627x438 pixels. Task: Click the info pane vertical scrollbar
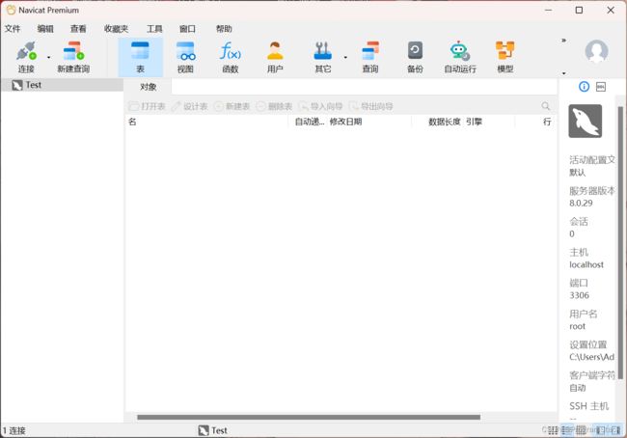pyautogui.click(x=620, y=242)
